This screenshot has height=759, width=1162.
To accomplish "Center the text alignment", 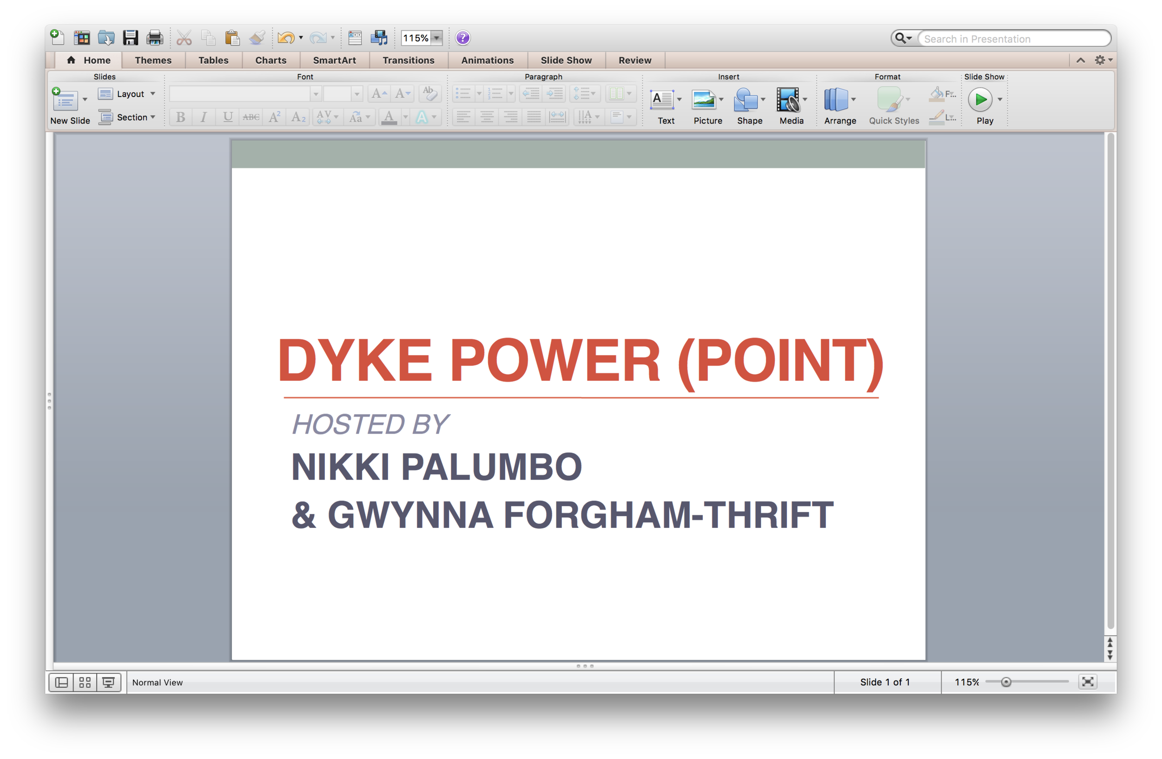I will pos(487,117).
